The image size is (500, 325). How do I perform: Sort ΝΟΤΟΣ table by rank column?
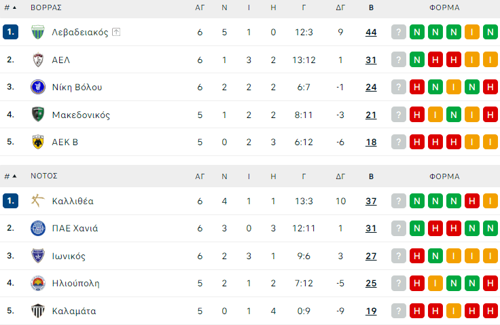click(10, 176)
